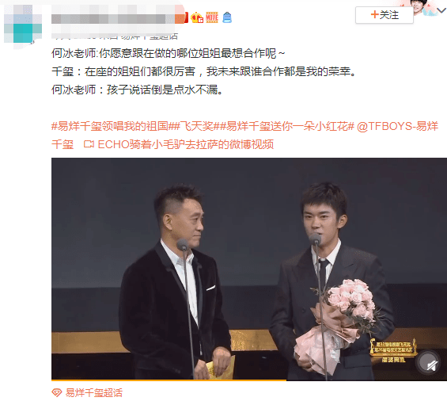
Task: Click the +关注 follow button
Action: (384, 15)
